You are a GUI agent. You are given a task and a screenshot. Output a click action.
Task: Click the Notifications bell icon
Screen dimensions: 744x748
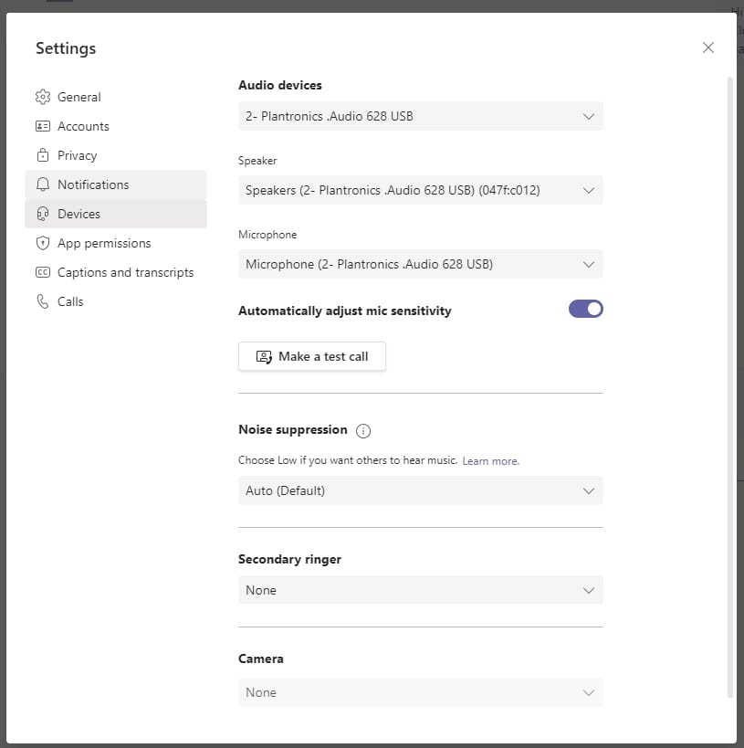[42, 184]
